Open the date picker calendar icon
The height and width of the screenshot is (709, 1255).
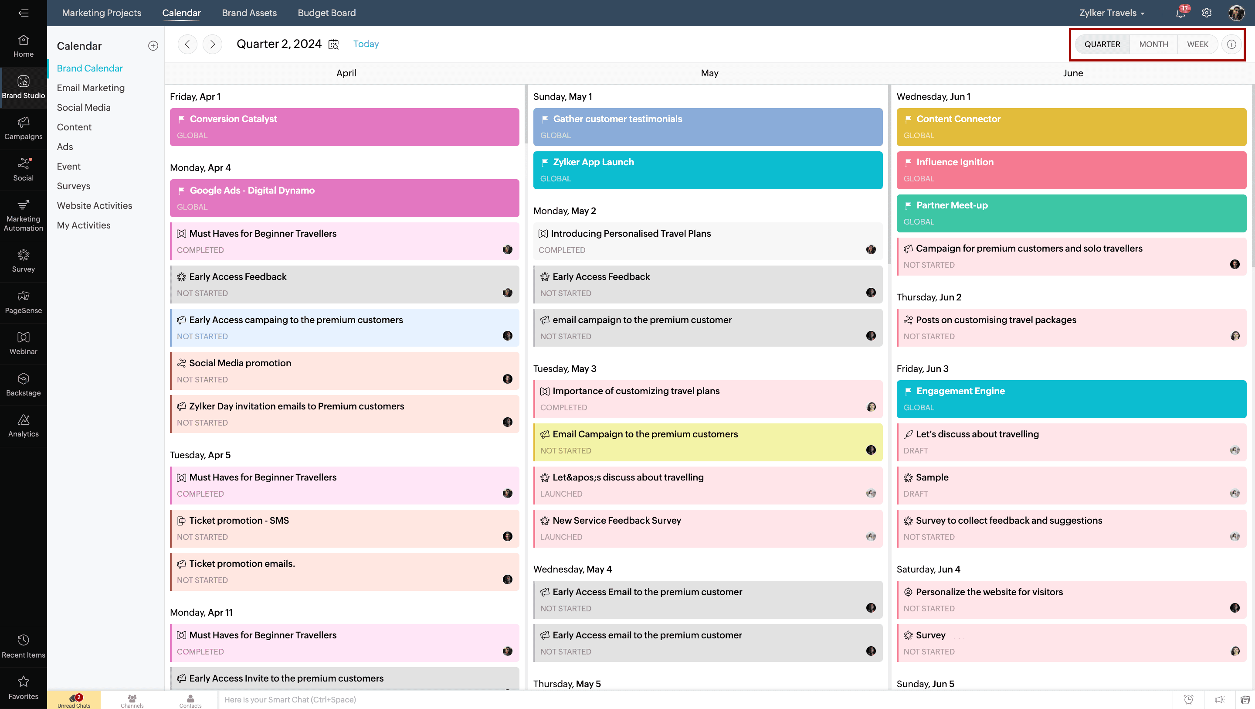coord(333,44)
